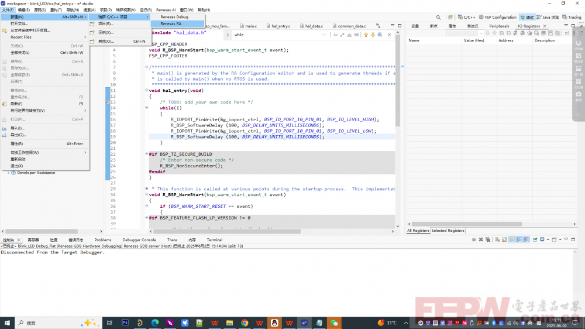Switch to the Tracing perspective

click(572, 17)
